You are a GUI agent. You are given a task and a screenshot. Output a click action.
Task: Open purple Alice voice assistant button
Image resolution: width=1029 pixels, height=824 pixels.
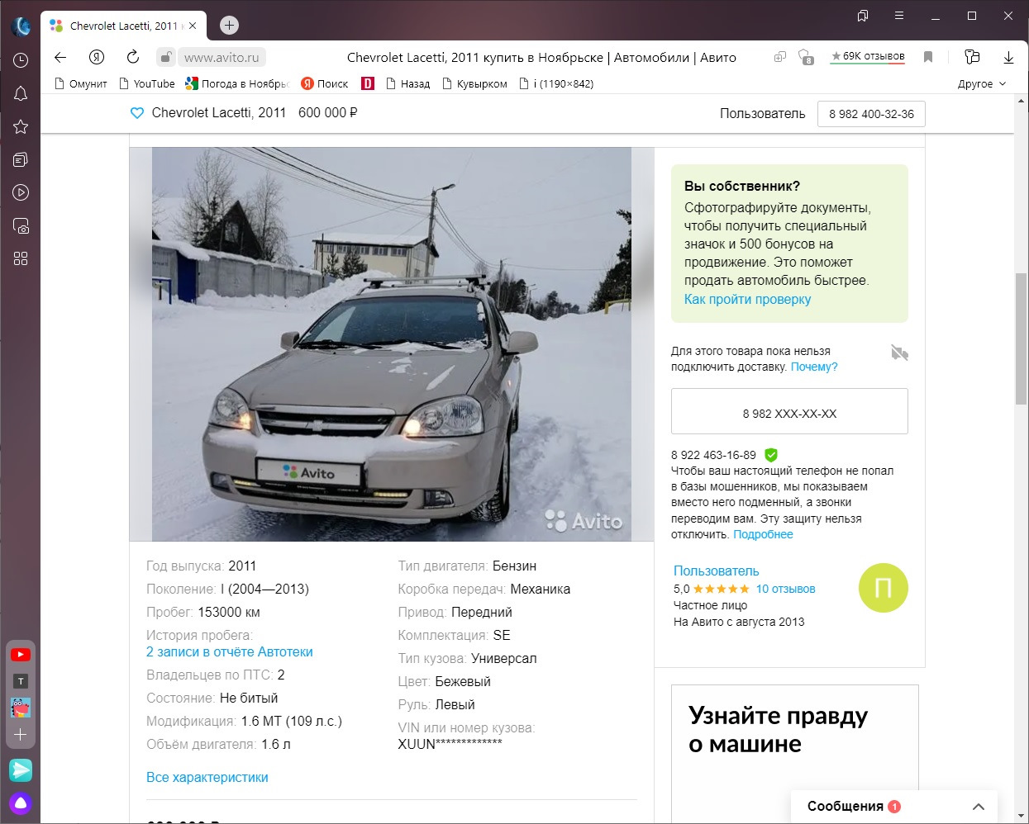[x=21, y=803]
